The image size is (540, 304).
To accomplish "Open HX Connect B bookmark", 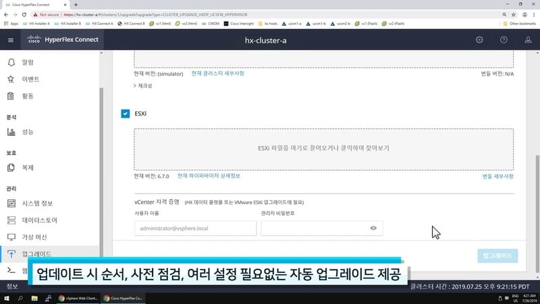I will [131, 24].
